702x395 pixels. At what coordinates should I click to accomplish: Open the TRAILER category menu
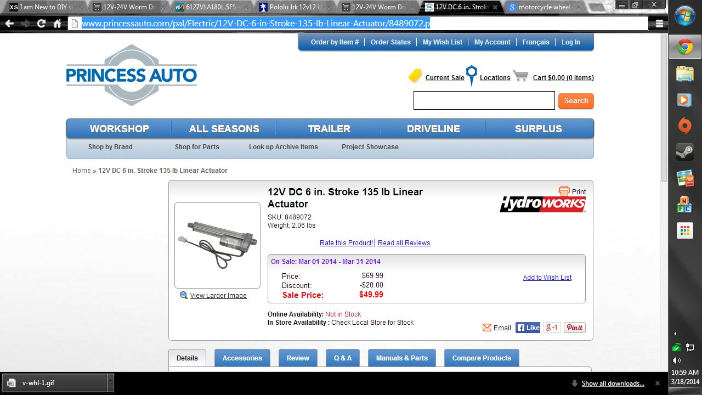[329, 129]
